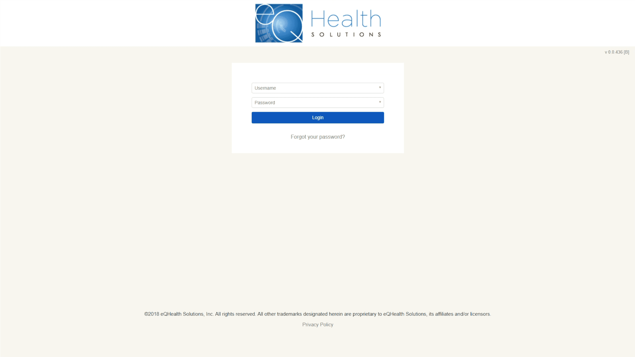Click the Username field clear icon
635x357 pixels.
(x=379, y=88)
